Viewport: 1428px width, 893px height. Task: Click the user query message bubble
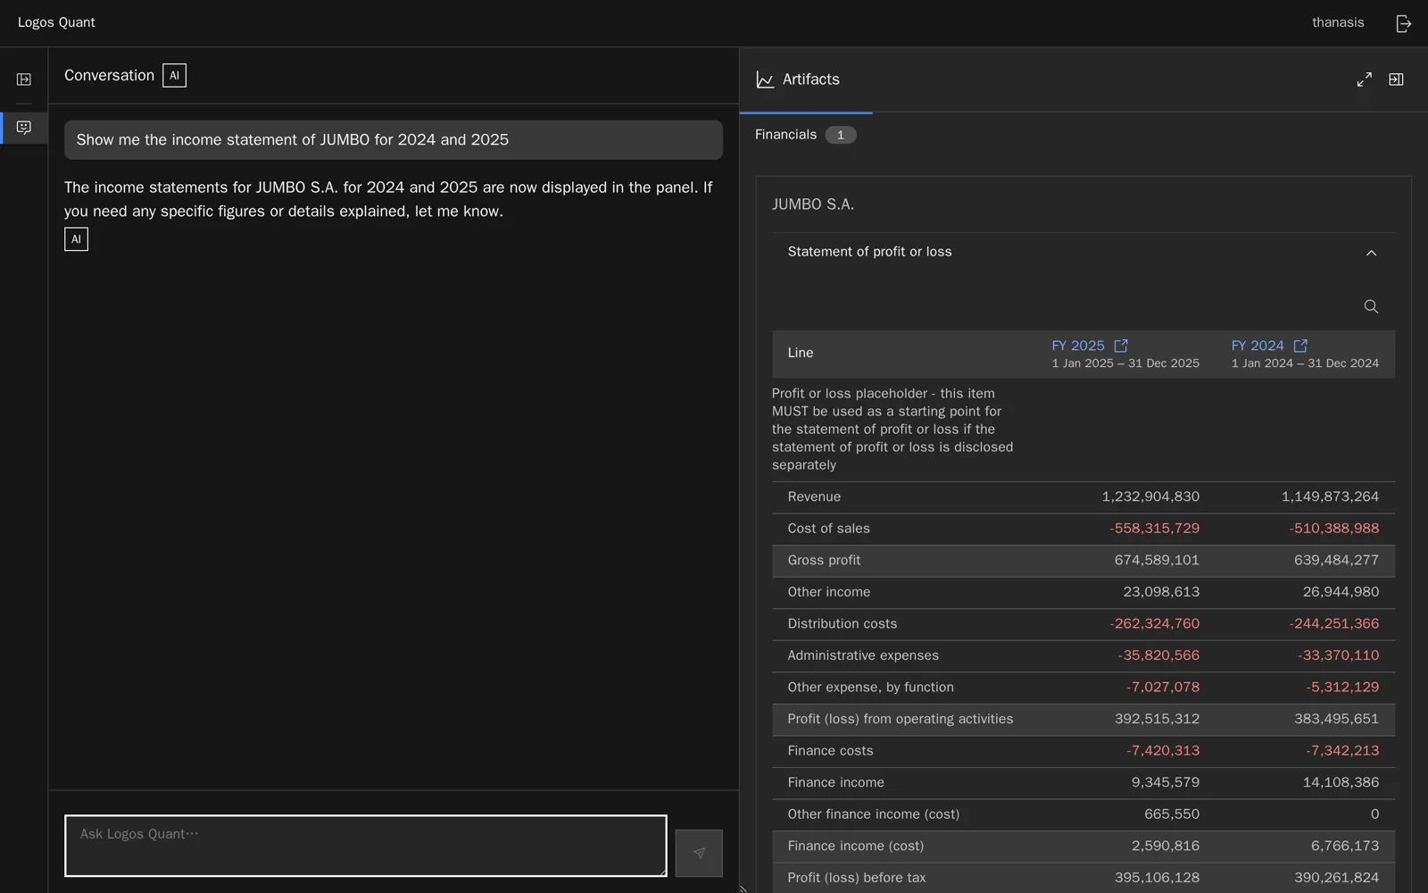394,140
